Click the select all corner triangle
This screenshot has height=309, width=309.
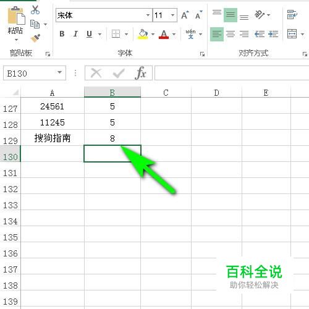click(15, 92)
